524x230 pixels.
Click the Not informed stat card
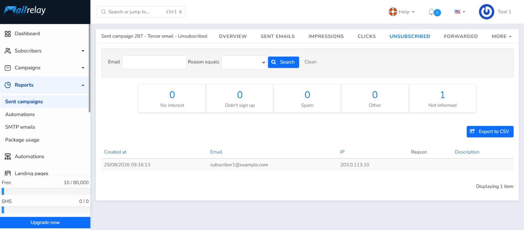[x=442, y=98]
